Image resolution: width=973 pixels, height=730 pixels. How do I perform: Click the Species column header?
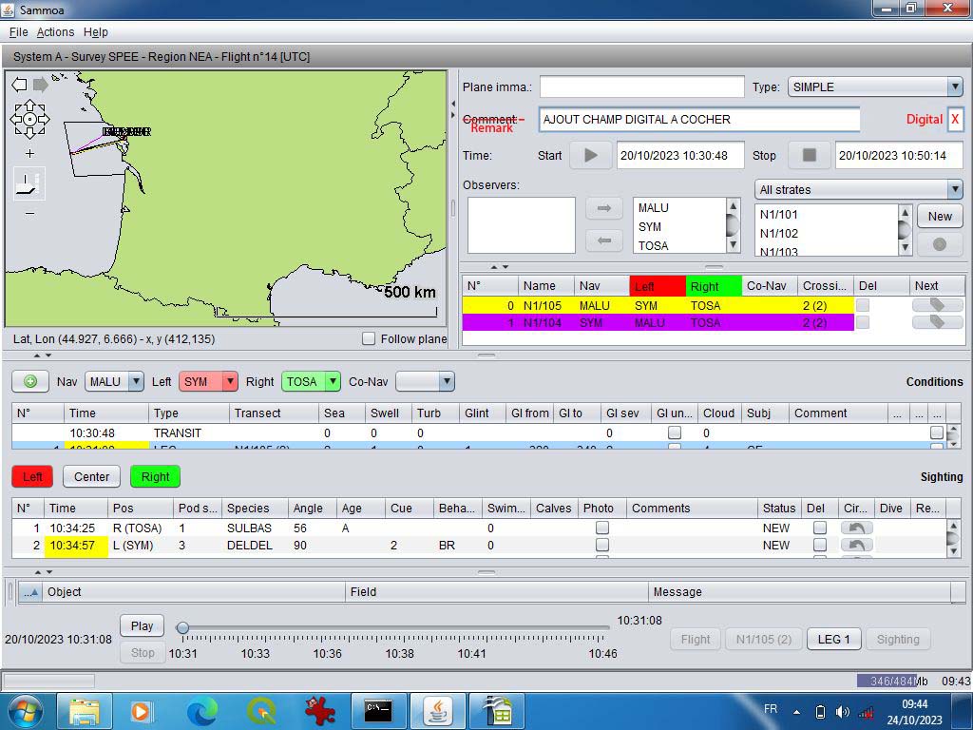tap(255, 508)
